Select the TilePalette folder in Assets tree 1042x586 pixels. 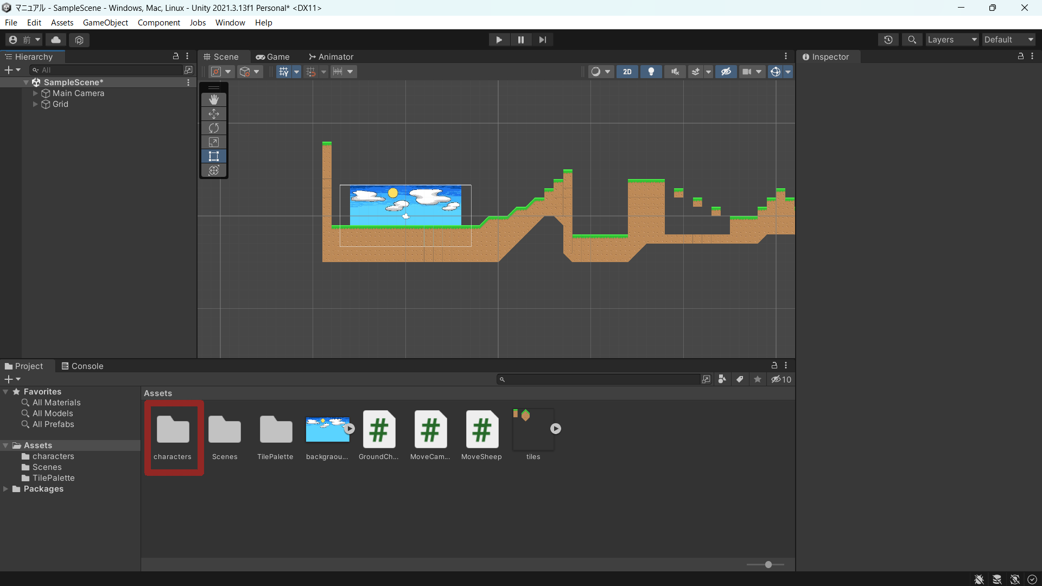(53, 478)
